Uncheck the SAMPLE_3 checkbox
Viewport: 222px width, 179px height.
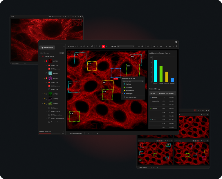point(47,78)
